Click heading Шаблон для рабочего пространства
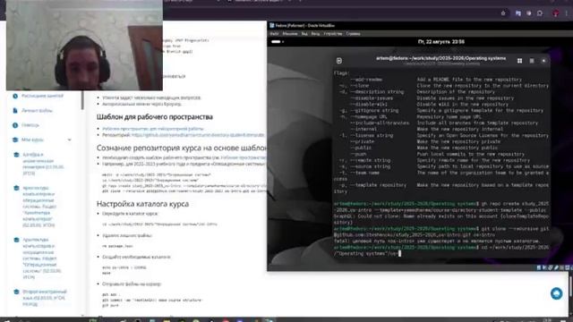 (155, 117)
